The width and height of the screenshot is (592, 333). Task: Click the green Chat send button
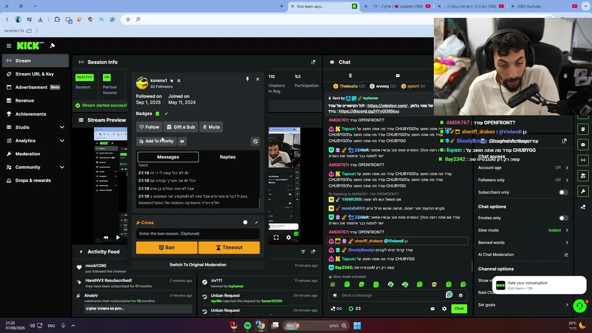[459, 308]
